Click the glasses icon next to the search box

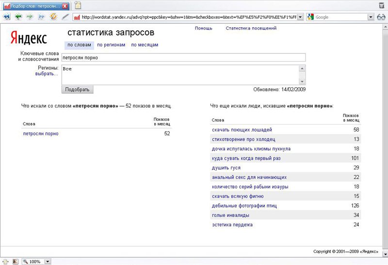(381, 17)
